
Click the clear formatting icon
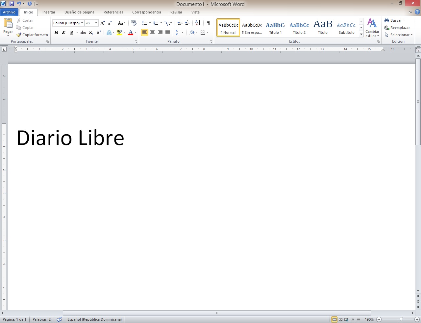(134, 23)
